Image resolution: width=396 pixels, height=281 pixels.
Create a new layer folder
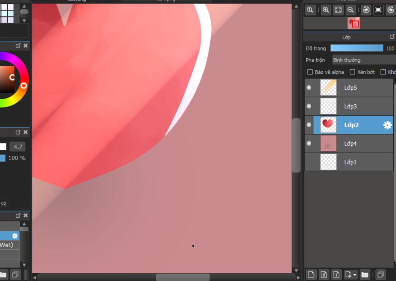coord(365,274)
